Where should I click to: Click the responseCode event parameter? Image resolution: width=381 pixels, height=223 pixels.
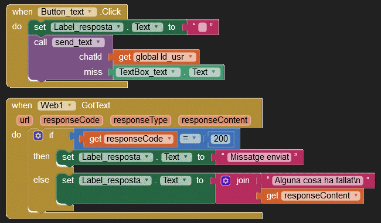pyautogui.click(x=72, y=121)
